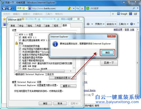Click the magnifier search icon
The height and width of the screenshot is (109, 141).
(x=134, y=8)
